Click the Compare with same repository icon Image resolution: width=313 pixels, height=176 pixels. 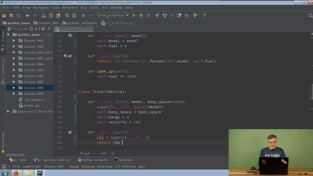tap(172, 16)
